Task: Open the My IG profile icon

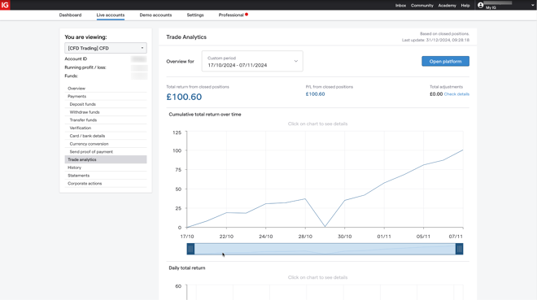Action: [x=481, y=5]
